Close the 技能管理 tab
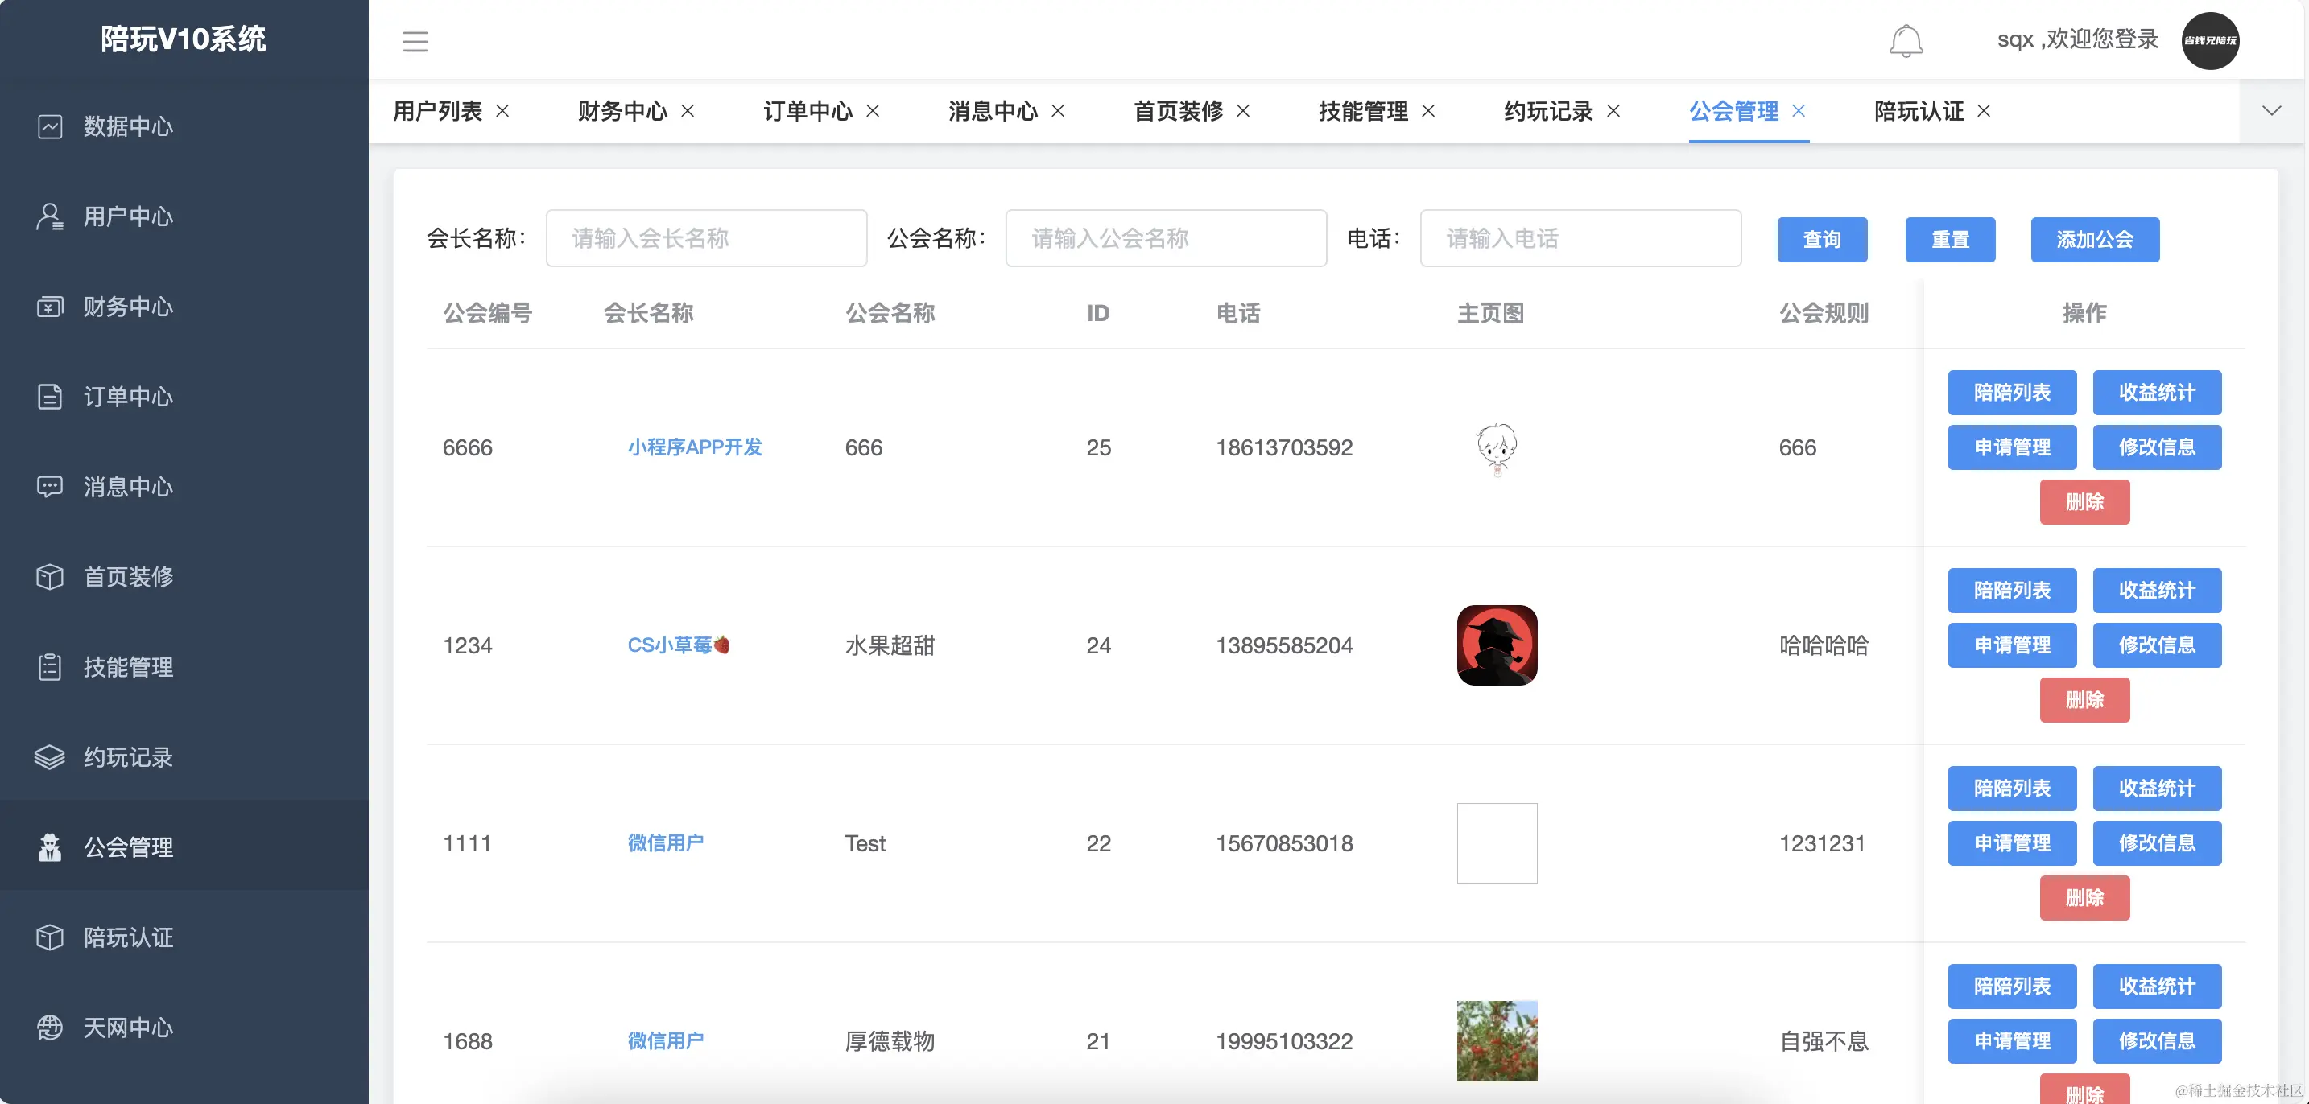This screenshot has width=2309, height=1104. click(1431, 111)
